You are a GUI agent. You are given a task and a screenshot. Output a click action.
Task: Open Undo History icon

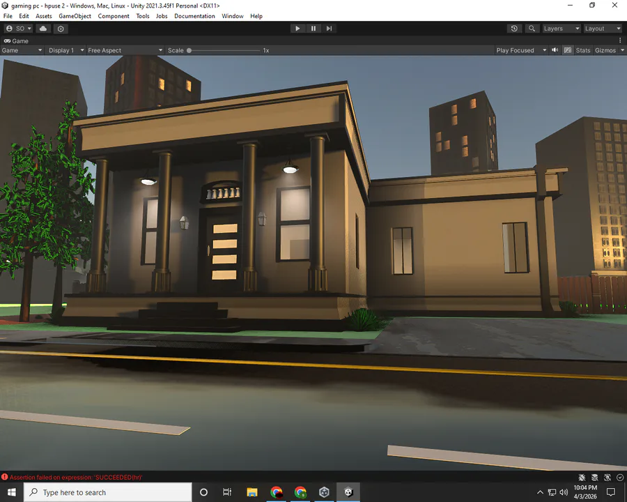pyautogui.click(x=514, y=29)
